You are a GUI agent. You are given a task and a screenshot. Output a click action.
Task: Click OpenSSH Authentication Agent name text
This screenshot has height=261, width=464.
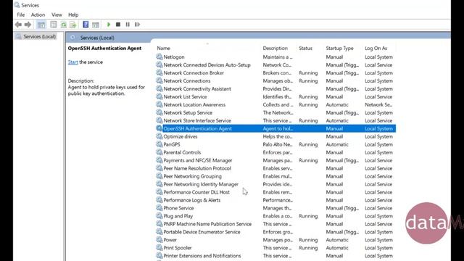tap(197, 128)
